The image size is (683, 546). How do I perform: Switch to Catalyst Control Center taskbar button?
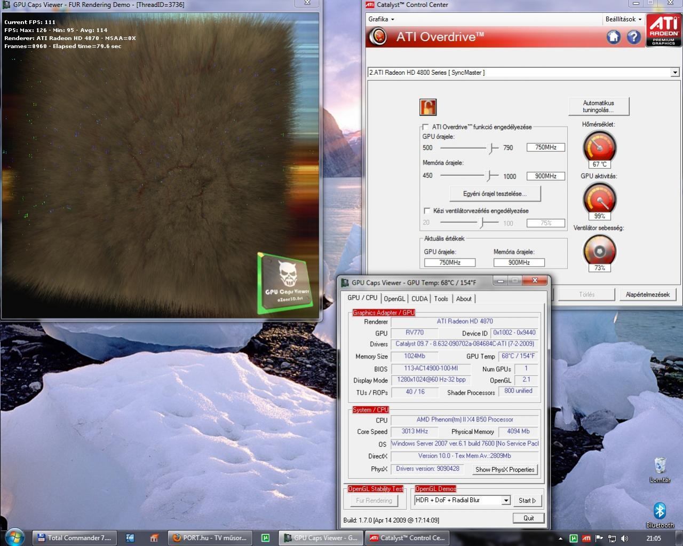click(x=407, y=538)
